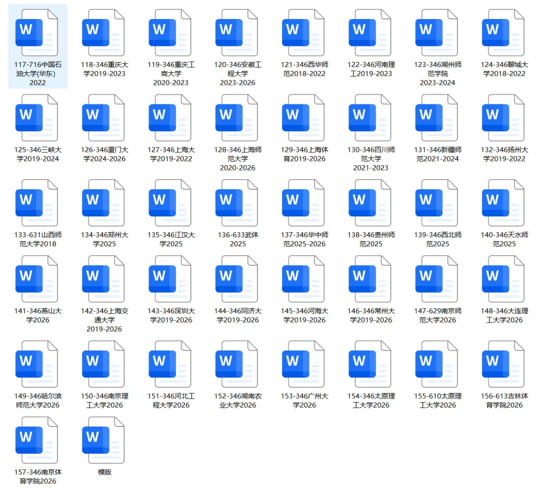The image size is (540, 494).
Task: Click the 149-346哈尔滨师范大学2026 Word icon
Action: pos(36,364)
